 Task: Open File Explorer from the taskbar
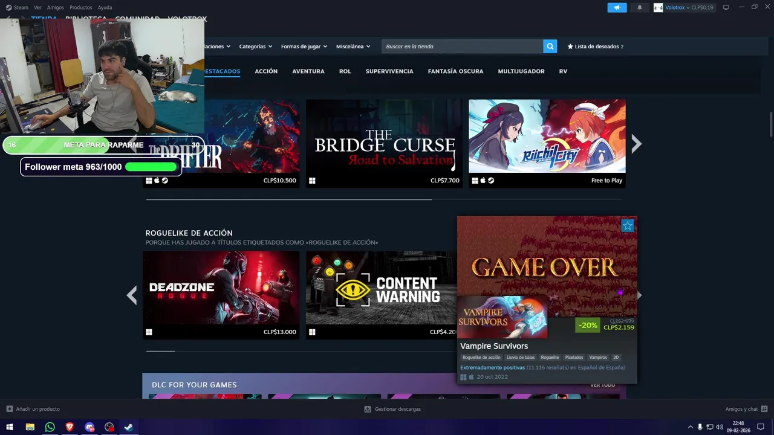[30, 427]
